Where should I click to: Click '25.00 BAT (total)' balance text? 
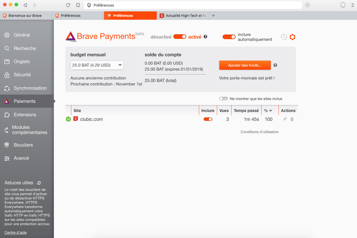click(x=160, y=81)
